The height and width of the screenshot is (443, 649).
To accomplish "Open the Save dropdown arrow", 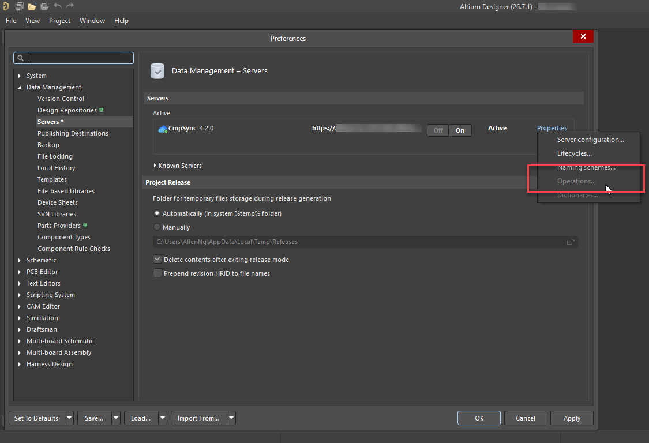I will 116,418.
